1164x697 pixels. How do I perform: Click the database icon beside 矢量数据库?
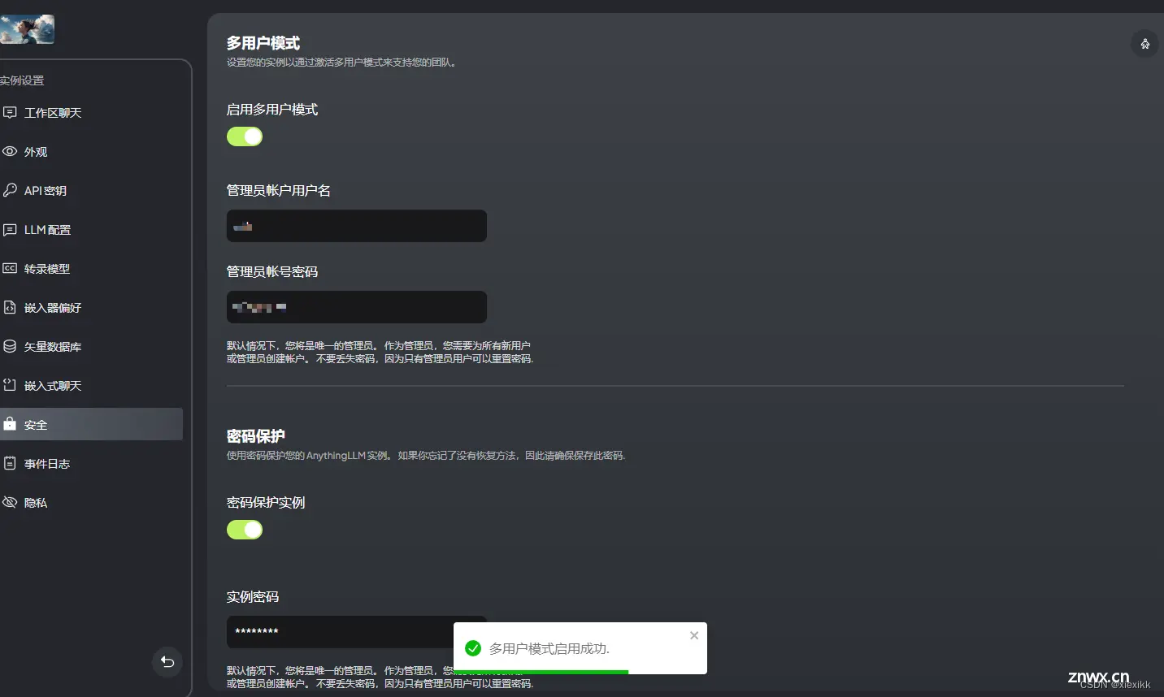(10, 346)
